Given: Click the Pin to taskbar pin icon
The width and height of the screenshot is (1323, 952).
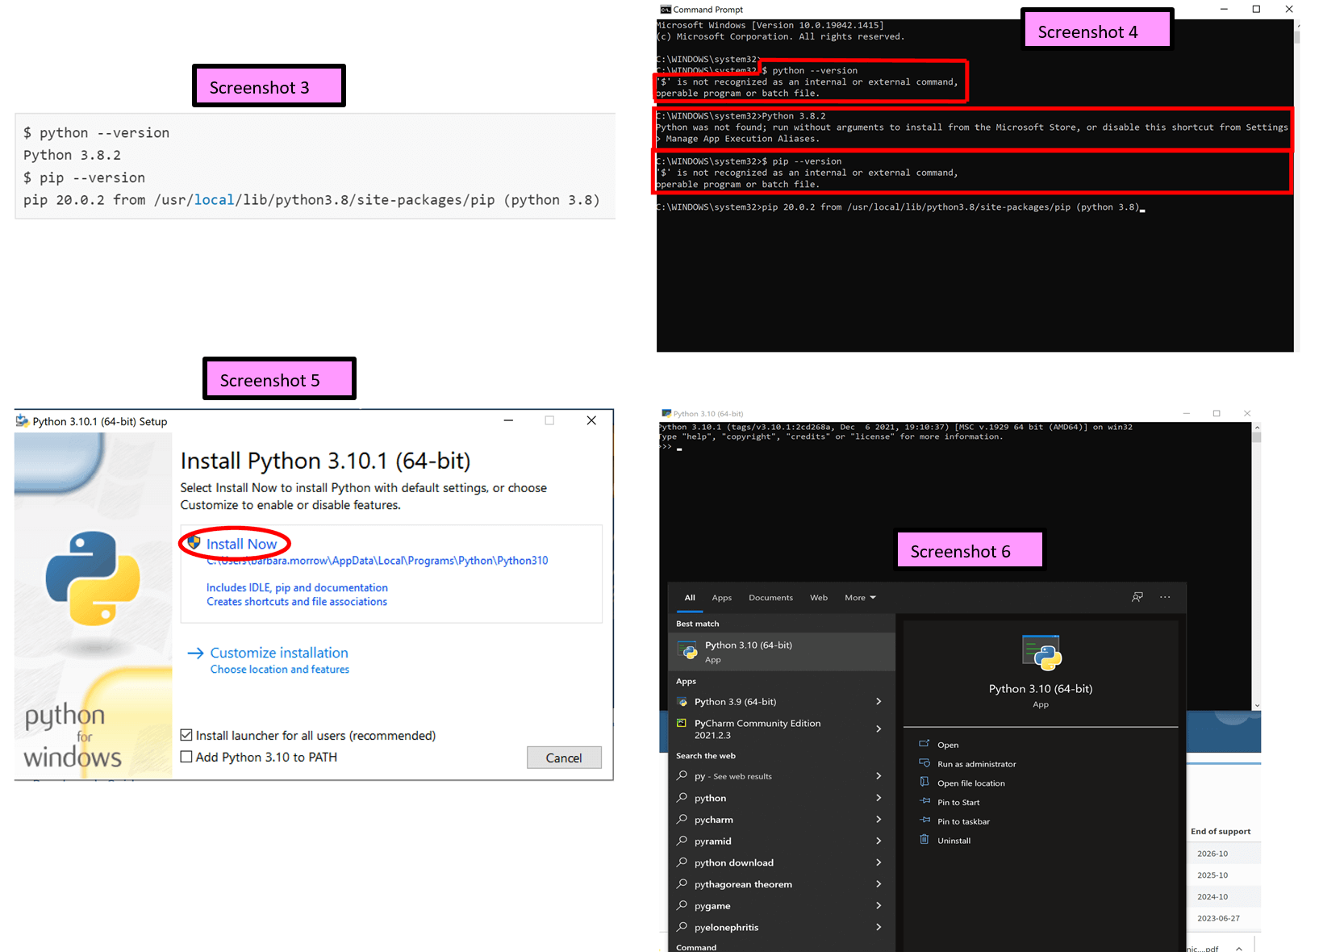Looking at the screenshot, I should [x=924, y=820].
